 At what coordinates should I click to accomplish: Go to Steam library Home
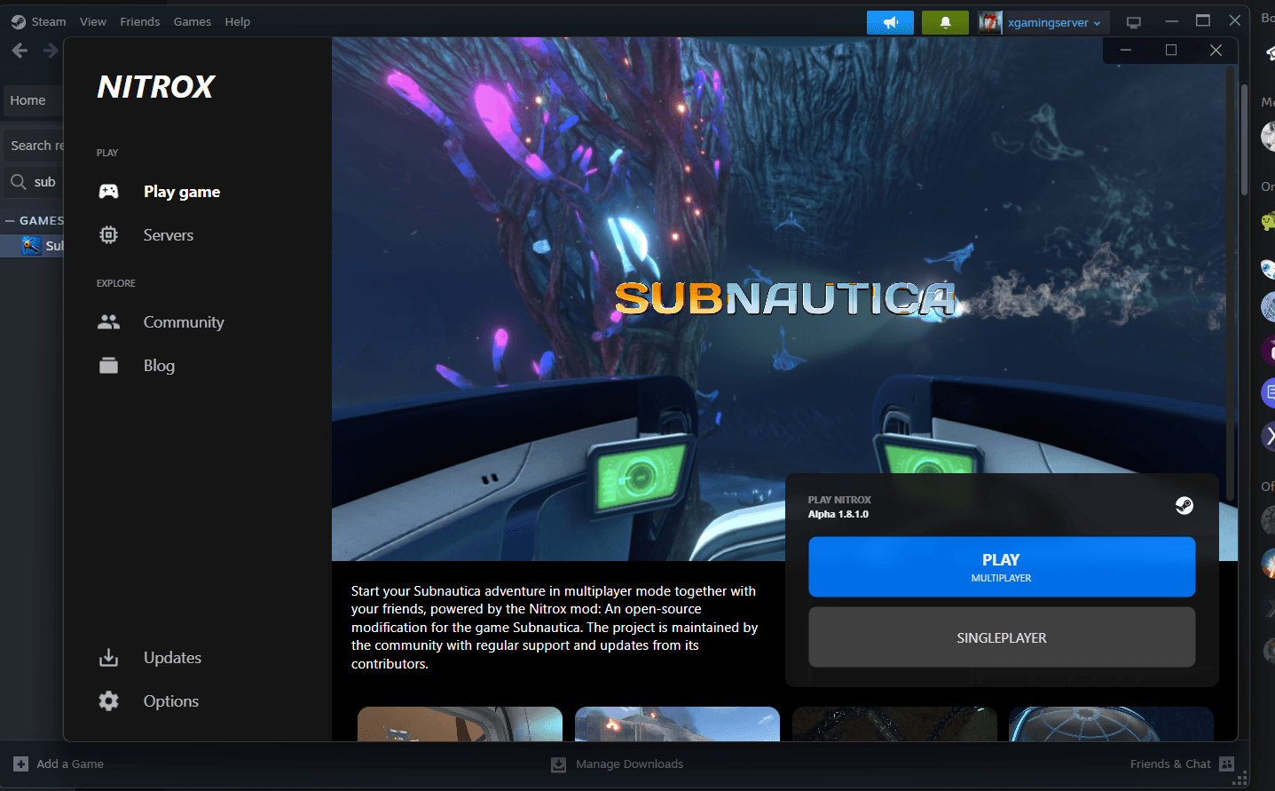coord(32,100)
